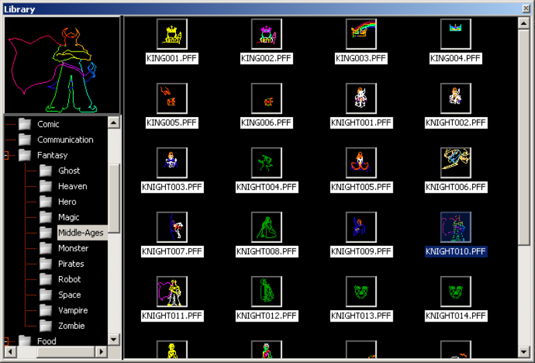Click the Zombie folder icon

pos(45,326)
